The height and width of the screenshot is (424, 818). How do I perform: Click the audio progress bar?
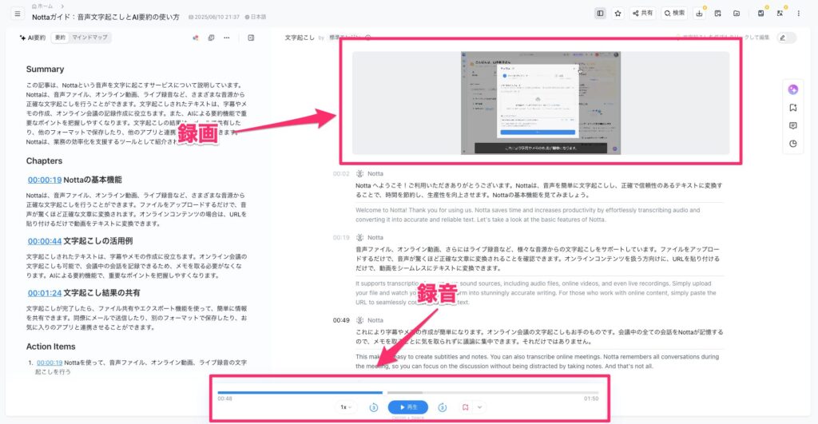point(408,392)
